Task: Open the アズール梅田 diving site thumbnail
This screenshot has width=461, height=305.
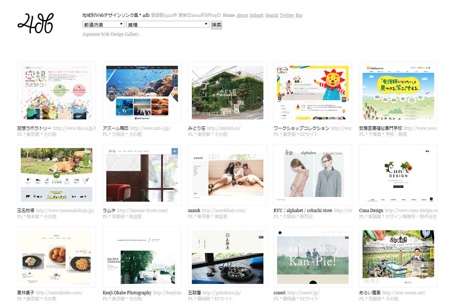Action: (x=142, y=93)
